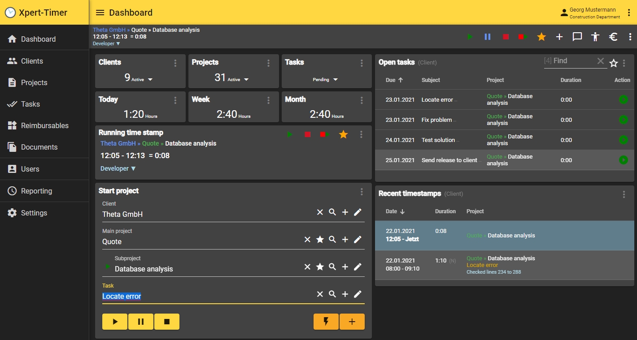Start the Locate error task
Image resolution: width=637 pixels, height=340 pixels.
coord(623,99)
